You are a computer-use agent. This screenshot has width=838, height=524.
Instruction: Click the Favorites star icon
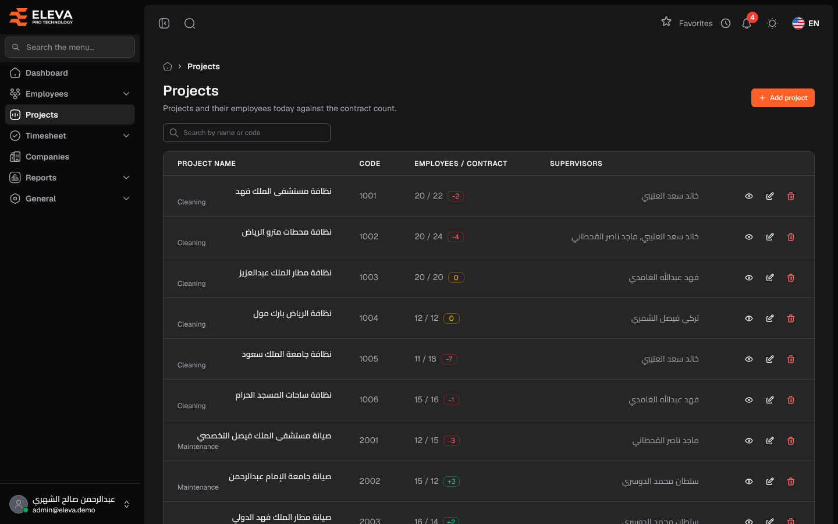pyautogui.click(x=666, y=22)
